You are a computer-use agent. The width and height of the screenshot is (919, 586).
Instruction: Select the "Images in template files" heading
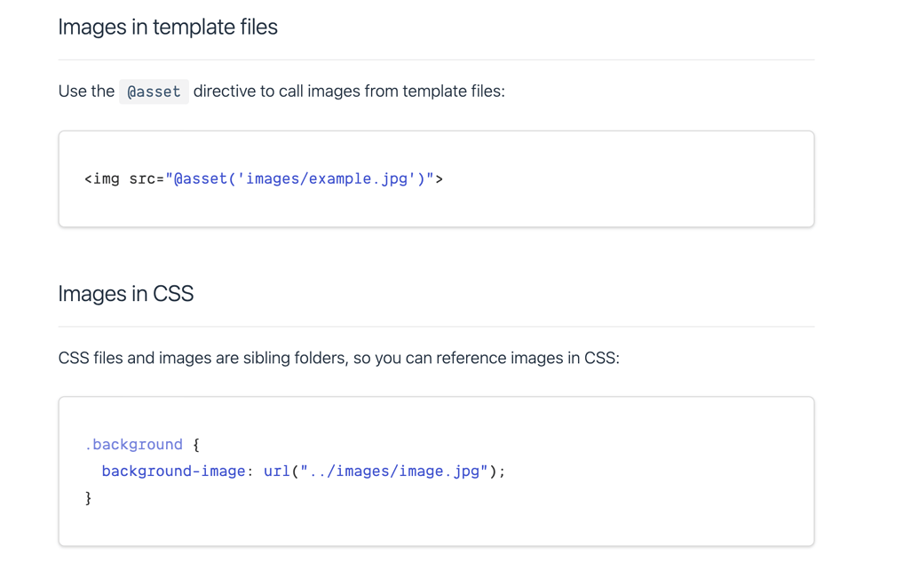click(167, 27)
